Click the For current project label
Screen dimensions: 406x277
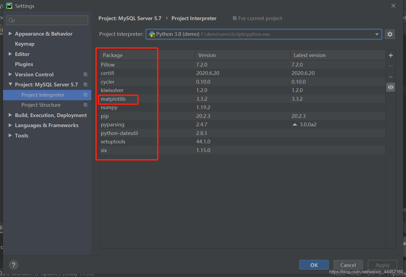pyautogui.click(x=260, y=18)
